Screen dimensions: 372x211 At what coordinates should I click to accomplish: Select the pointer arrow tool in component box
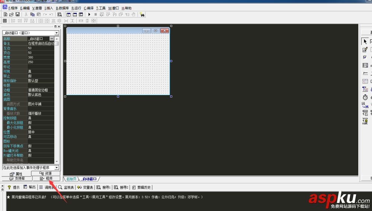click(365, 41)
